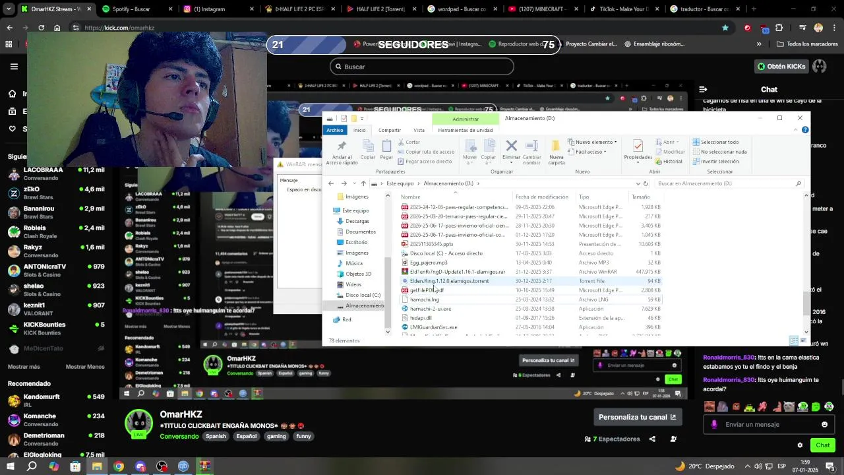Click the Obtén KICKs button
The width and height of the screenshot is (844, 475).
781,67
